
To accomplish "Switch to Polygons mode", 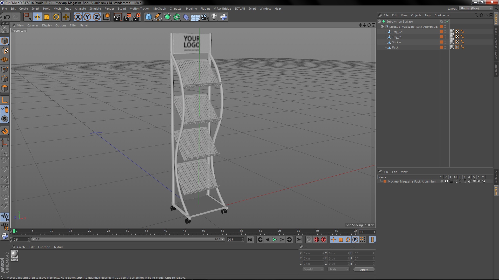I will (5, 88).
